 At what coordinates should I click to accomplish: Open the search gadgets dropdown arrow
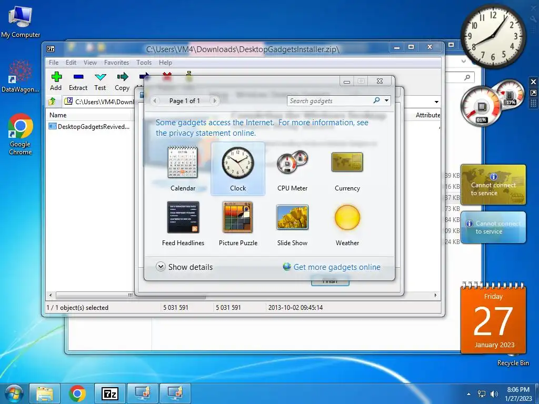387,100
